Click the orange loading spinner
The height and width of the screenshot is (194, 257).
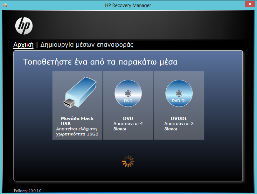[x=128, y=161]
